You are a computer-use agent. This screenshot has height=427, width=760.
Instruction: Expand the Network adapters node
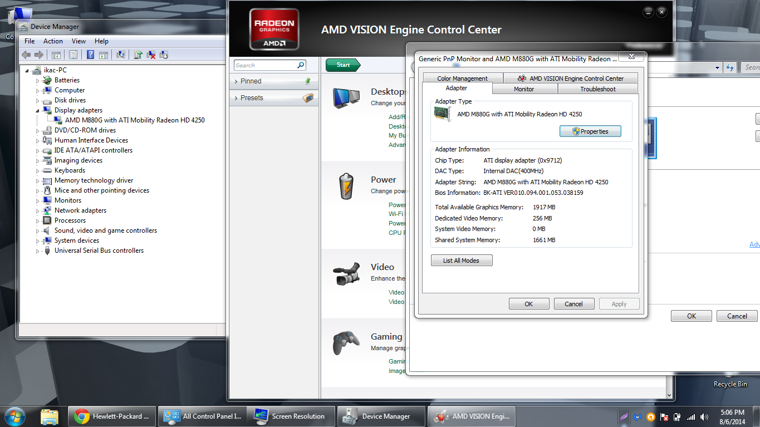coord(38,211)
